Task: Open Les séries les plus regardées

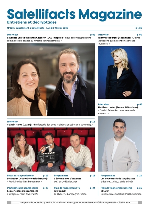Action: point(23,191)
